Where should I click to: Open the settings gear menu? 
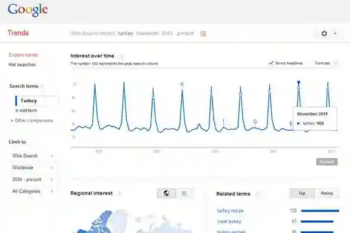pyautogui.click(x=324, y=33)
